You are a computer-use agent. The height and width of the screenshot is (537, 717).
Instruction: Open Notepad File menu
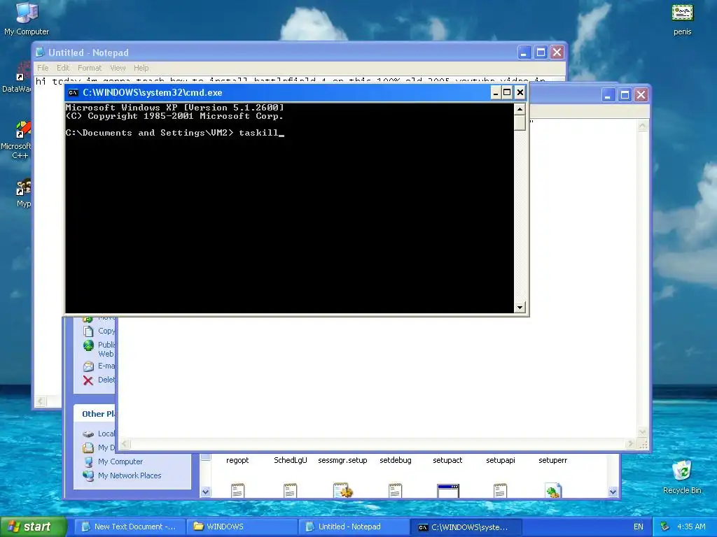tap(43, 68)
